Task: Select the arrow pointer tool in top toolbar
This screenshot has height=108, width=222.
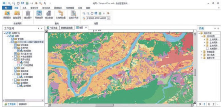Action: pos(45,3)
